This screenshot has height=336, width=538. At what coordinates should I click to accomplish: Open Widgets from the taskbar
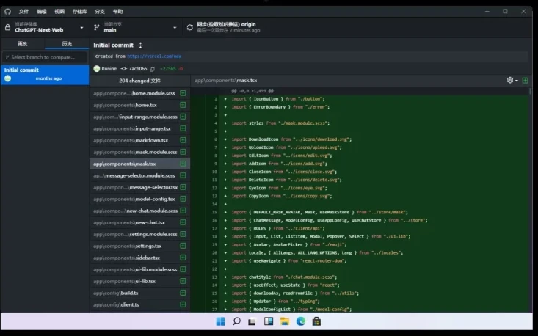269,321
